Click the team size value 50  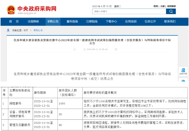tap(61, 125)
